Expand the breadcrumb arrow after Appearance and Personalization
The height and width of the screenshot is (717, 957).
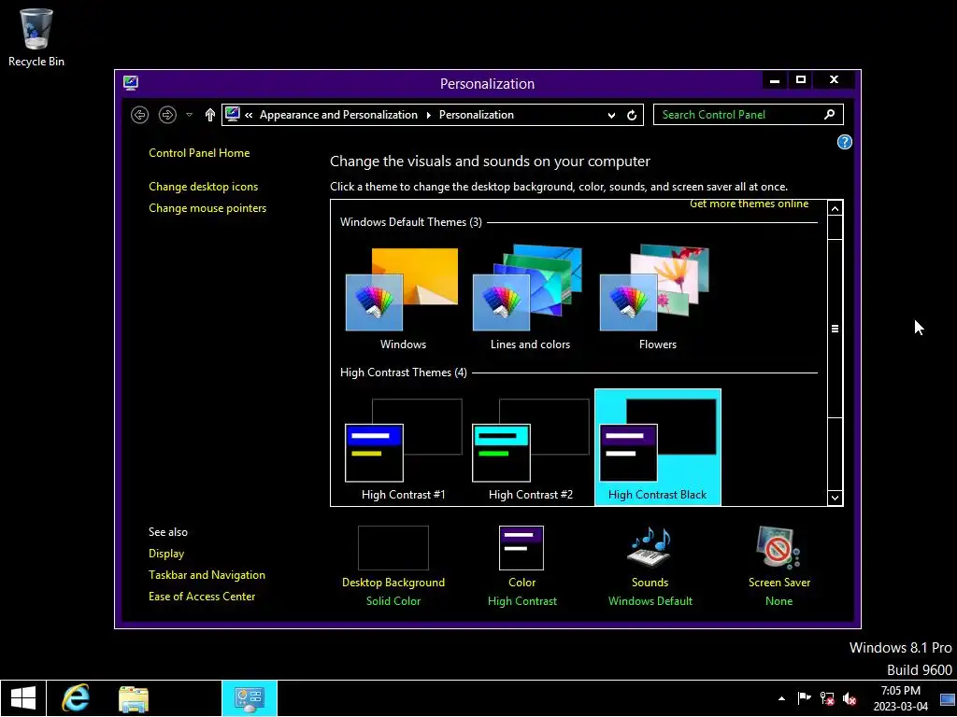[428, 115]
